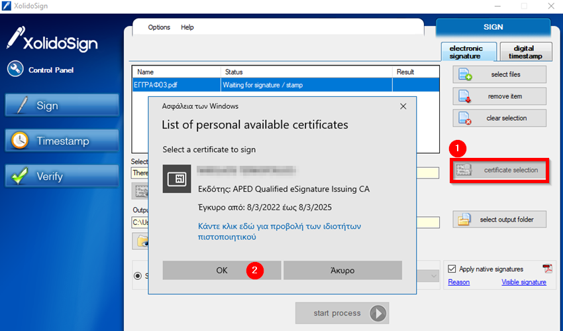Open the Reason link

pos(458,282)
